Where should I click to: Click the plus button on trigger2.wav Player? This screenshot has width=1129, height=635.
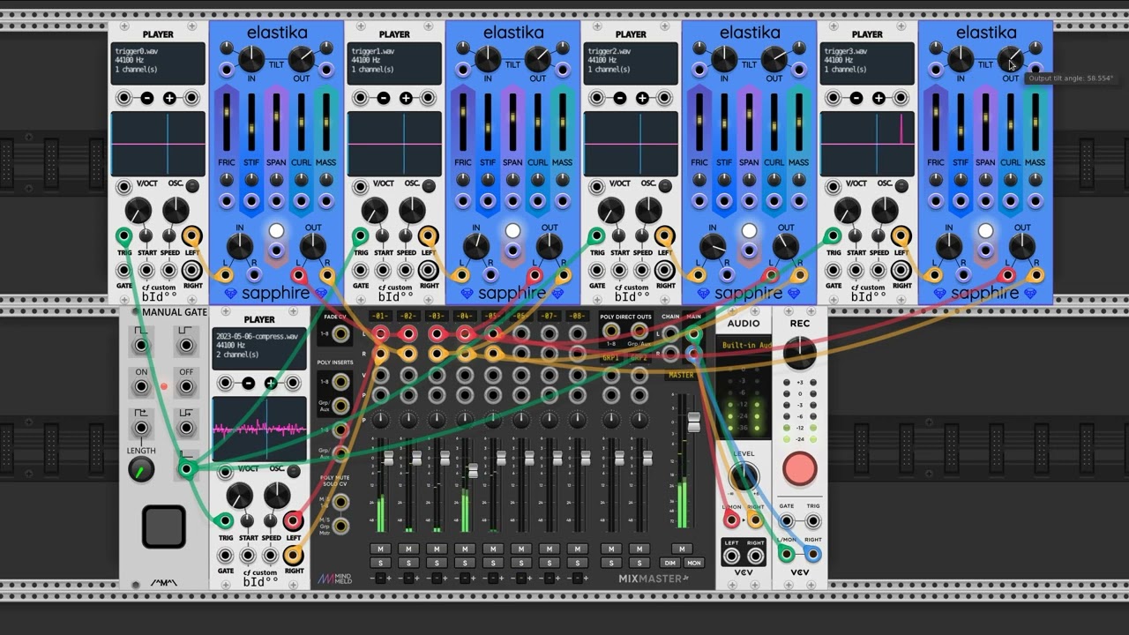(642, 98)
